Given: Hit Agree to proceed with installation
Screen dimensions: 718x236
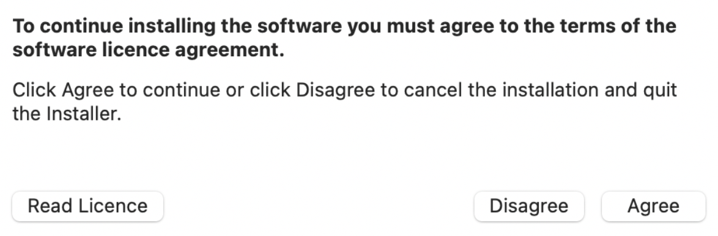Looking at the screenshot, I should pos(653,206).
